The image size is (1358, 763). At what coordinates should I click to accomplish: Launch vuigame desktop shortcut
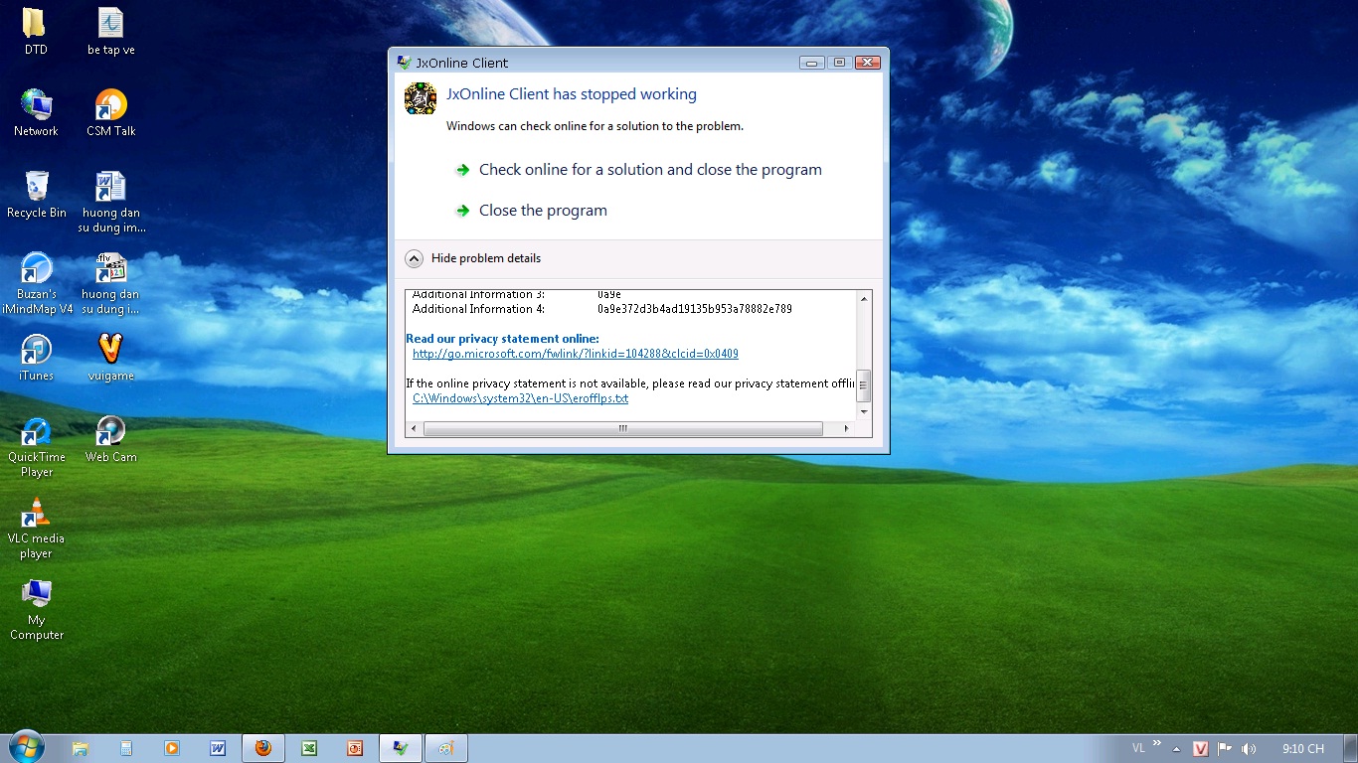[110, 357]
